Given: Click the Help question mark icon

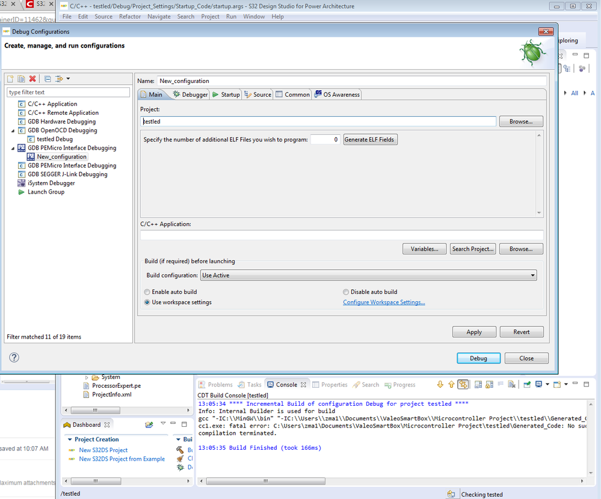Looking at the screenshot, I should point(14,357).
